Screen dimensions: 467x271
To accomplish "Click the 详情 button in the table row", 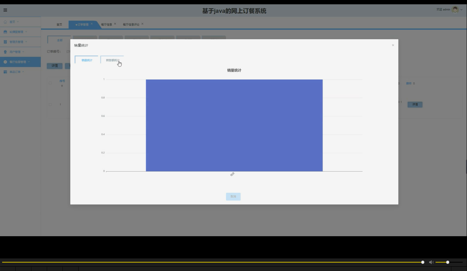I will pos(415,104).
